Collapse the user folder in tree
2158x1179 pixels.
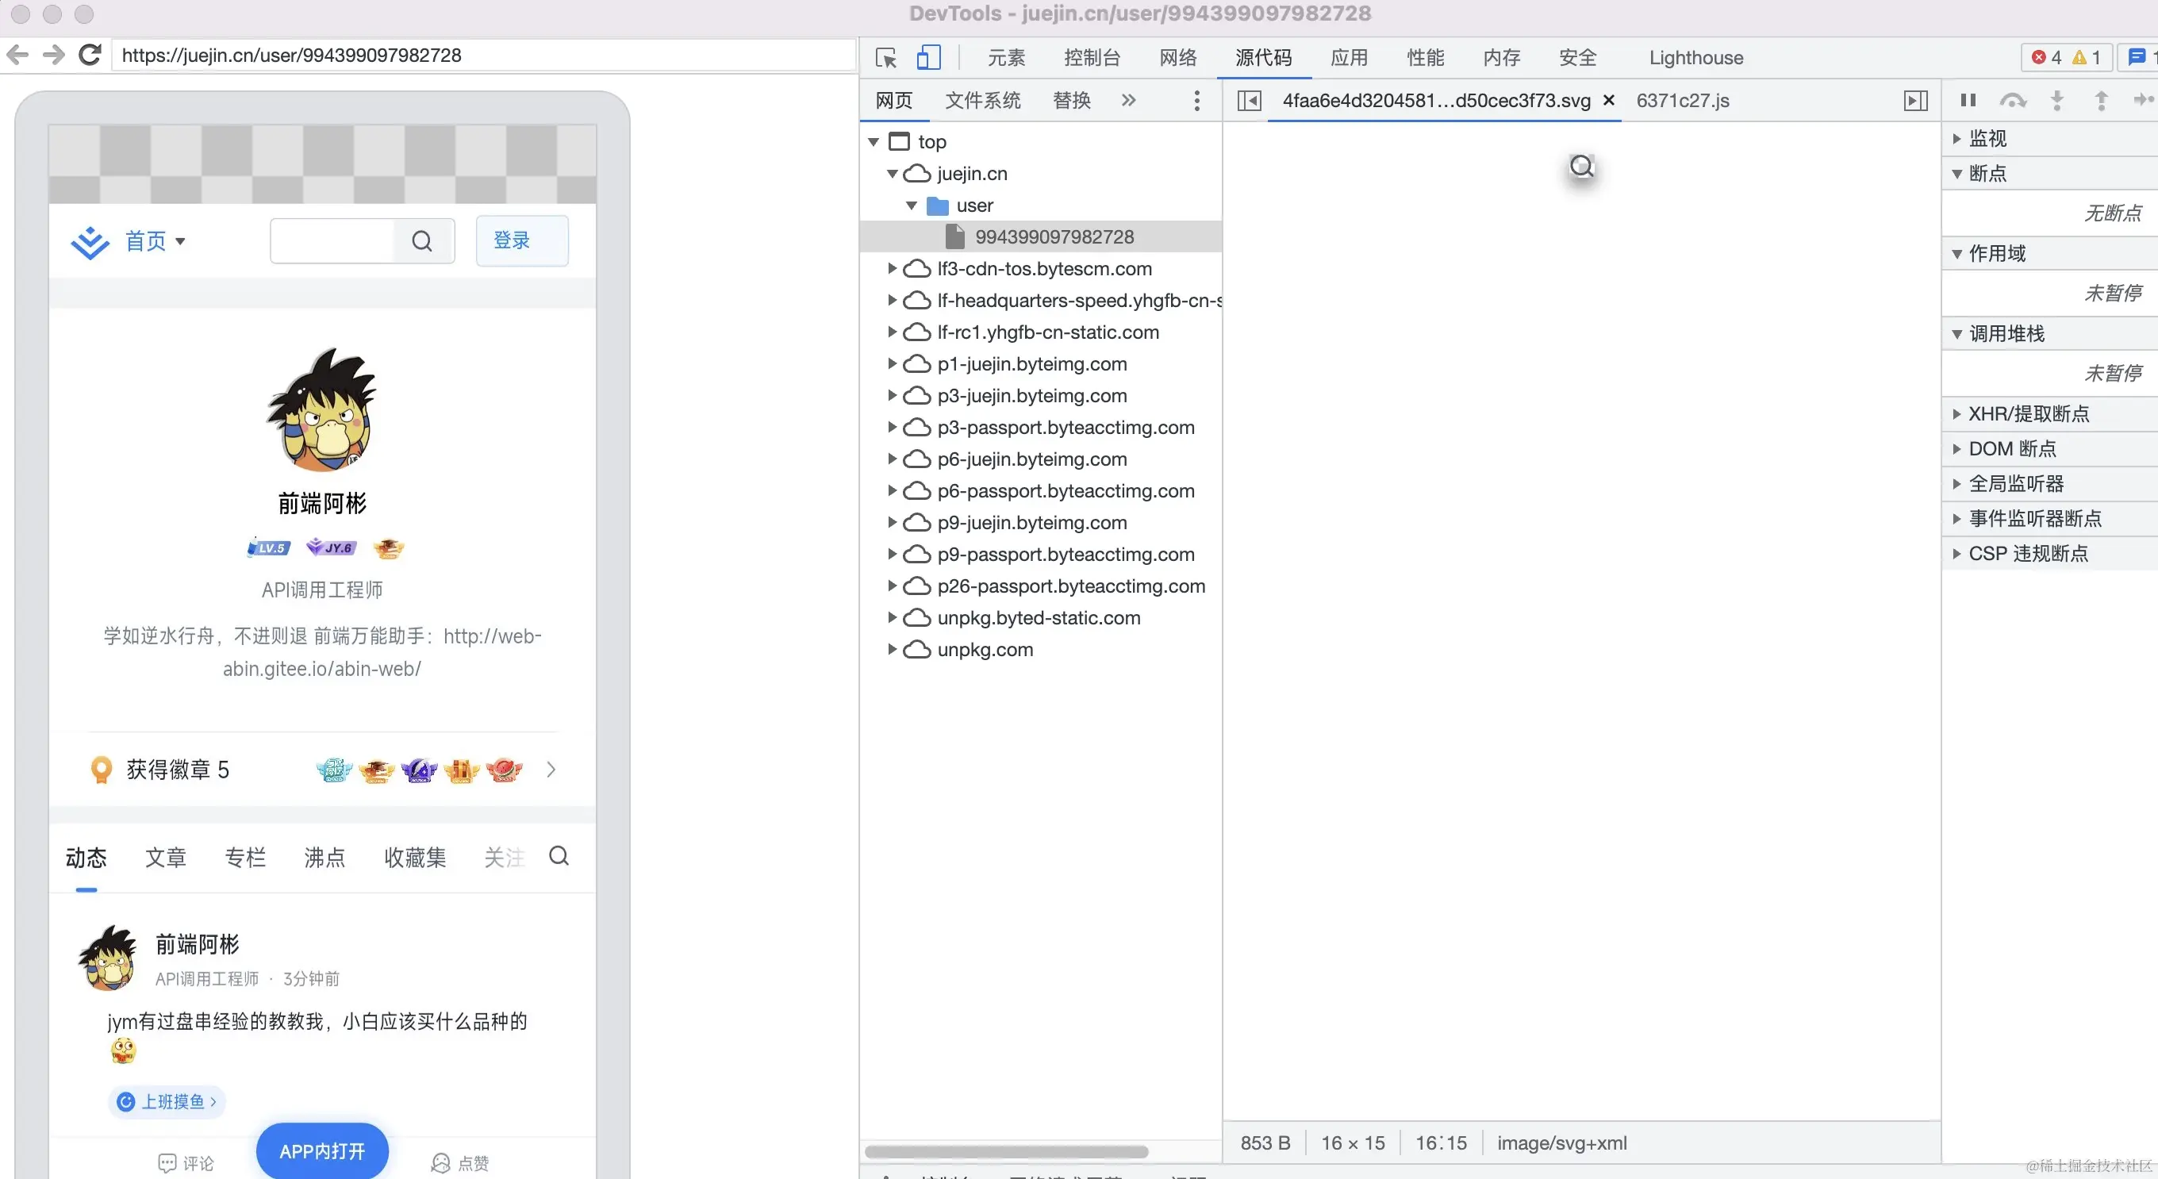912,205
